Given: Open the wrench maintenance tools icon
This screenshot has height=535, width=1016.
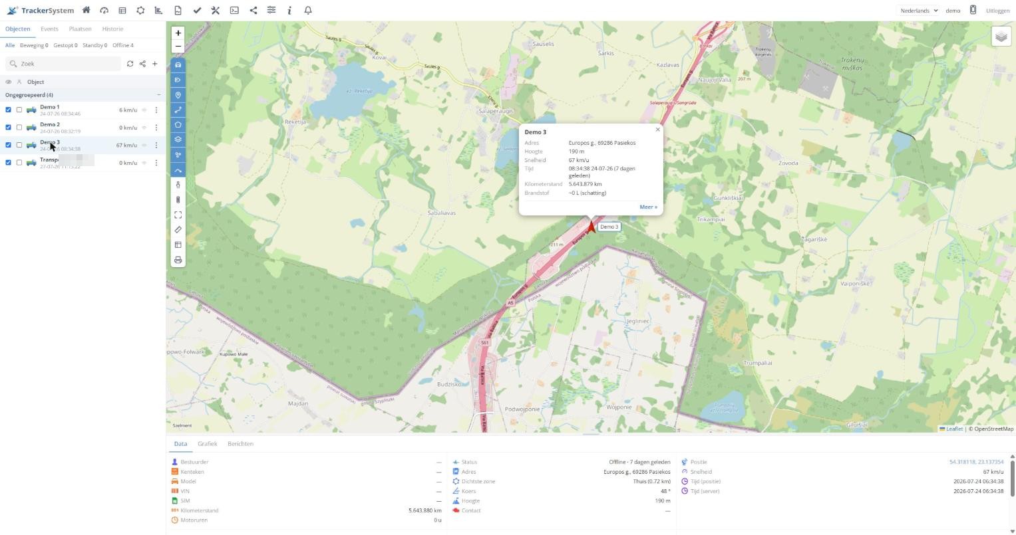Looking at the screenshot, I should pos(215,11).
